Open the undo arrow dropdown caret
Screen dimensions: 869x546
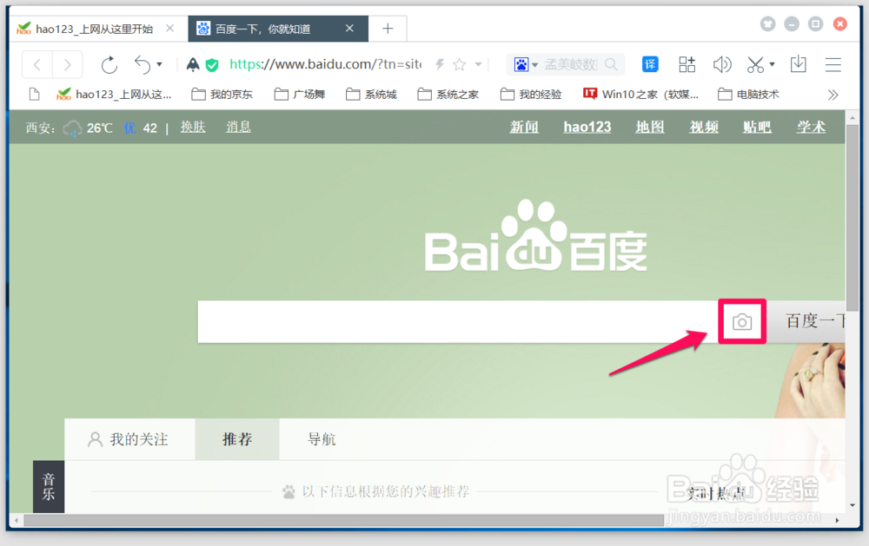(160, 65)
